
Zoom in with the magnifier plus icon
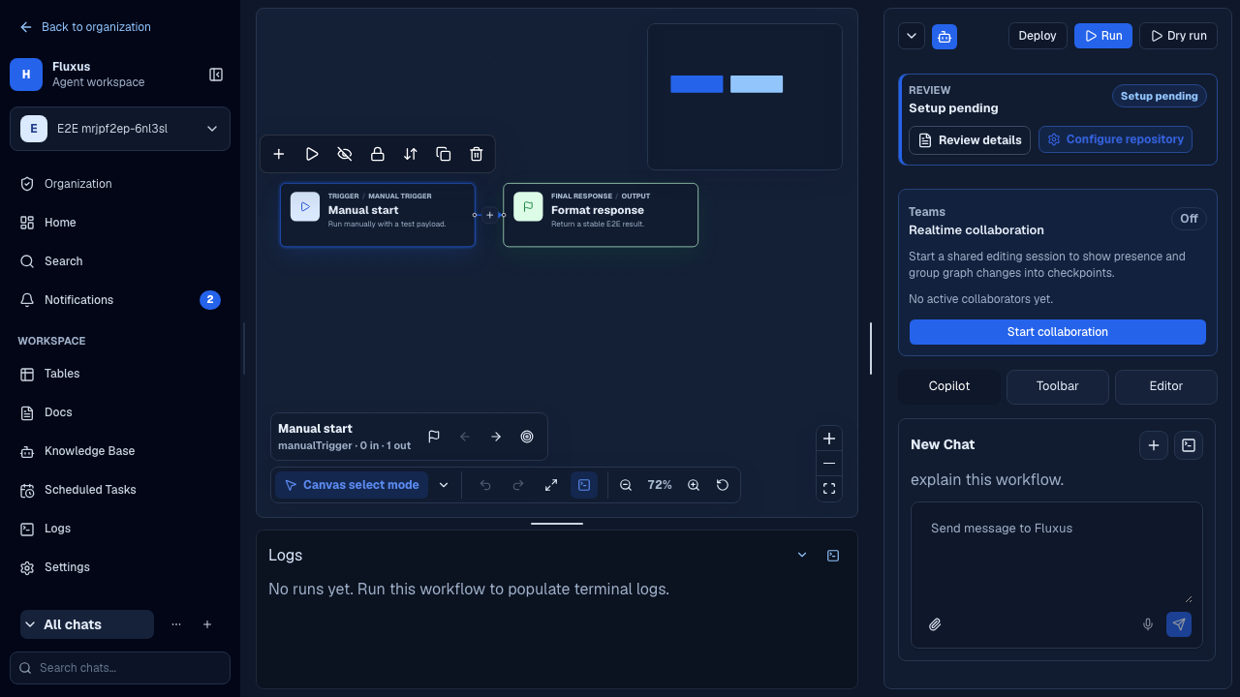(694, 485)
